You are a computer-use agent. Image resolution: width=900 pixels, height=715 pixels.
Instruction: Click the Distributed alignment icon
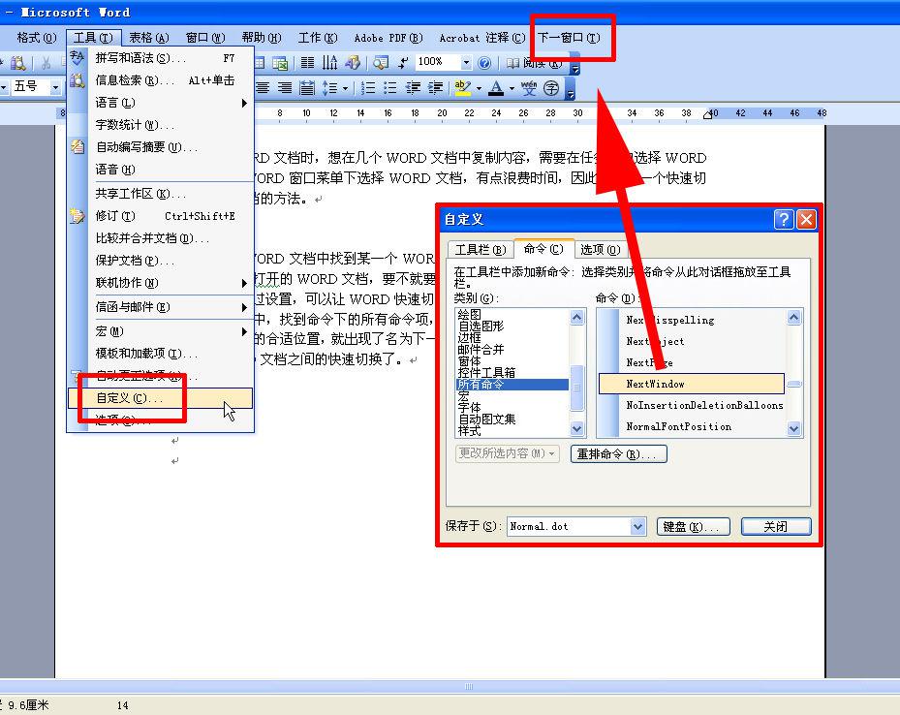coord(307,88)
